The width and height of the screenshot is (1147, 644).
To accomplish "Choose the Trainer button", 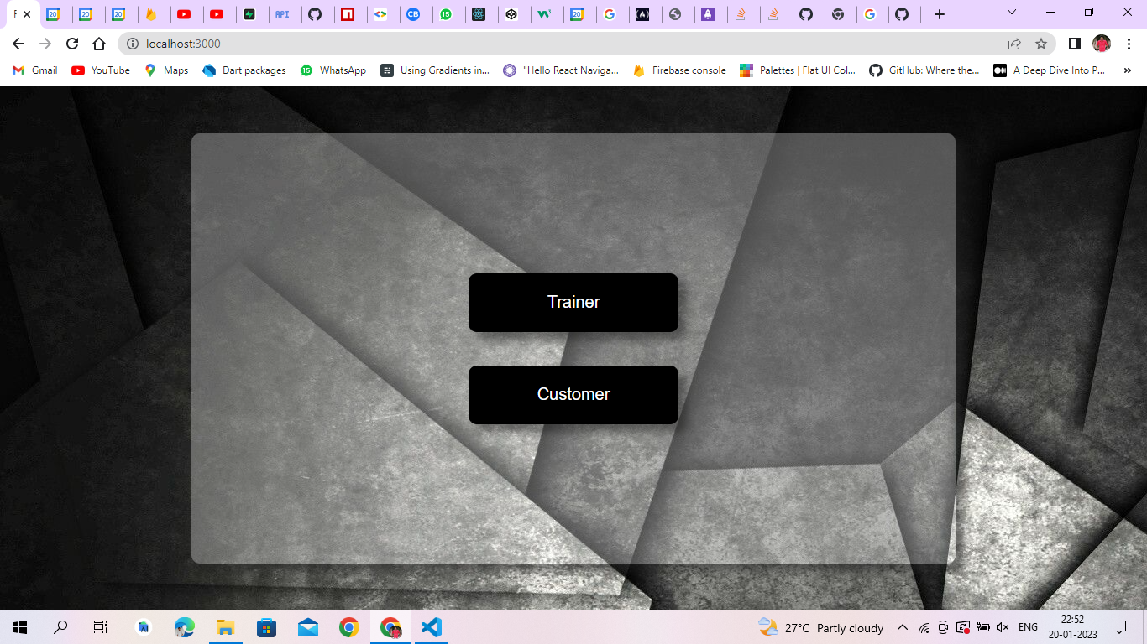I will coord(573,303).
